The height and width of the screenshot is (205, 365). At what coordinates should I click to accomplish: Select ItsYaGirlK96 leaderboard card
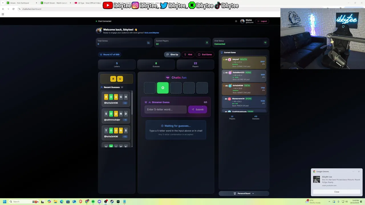[x=244, y=89]
